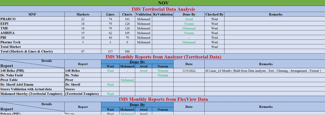Select Stores Validation with Actual data cell
Image resolution: width=325 pixels, height=115 pixels.
click(32, 89)
